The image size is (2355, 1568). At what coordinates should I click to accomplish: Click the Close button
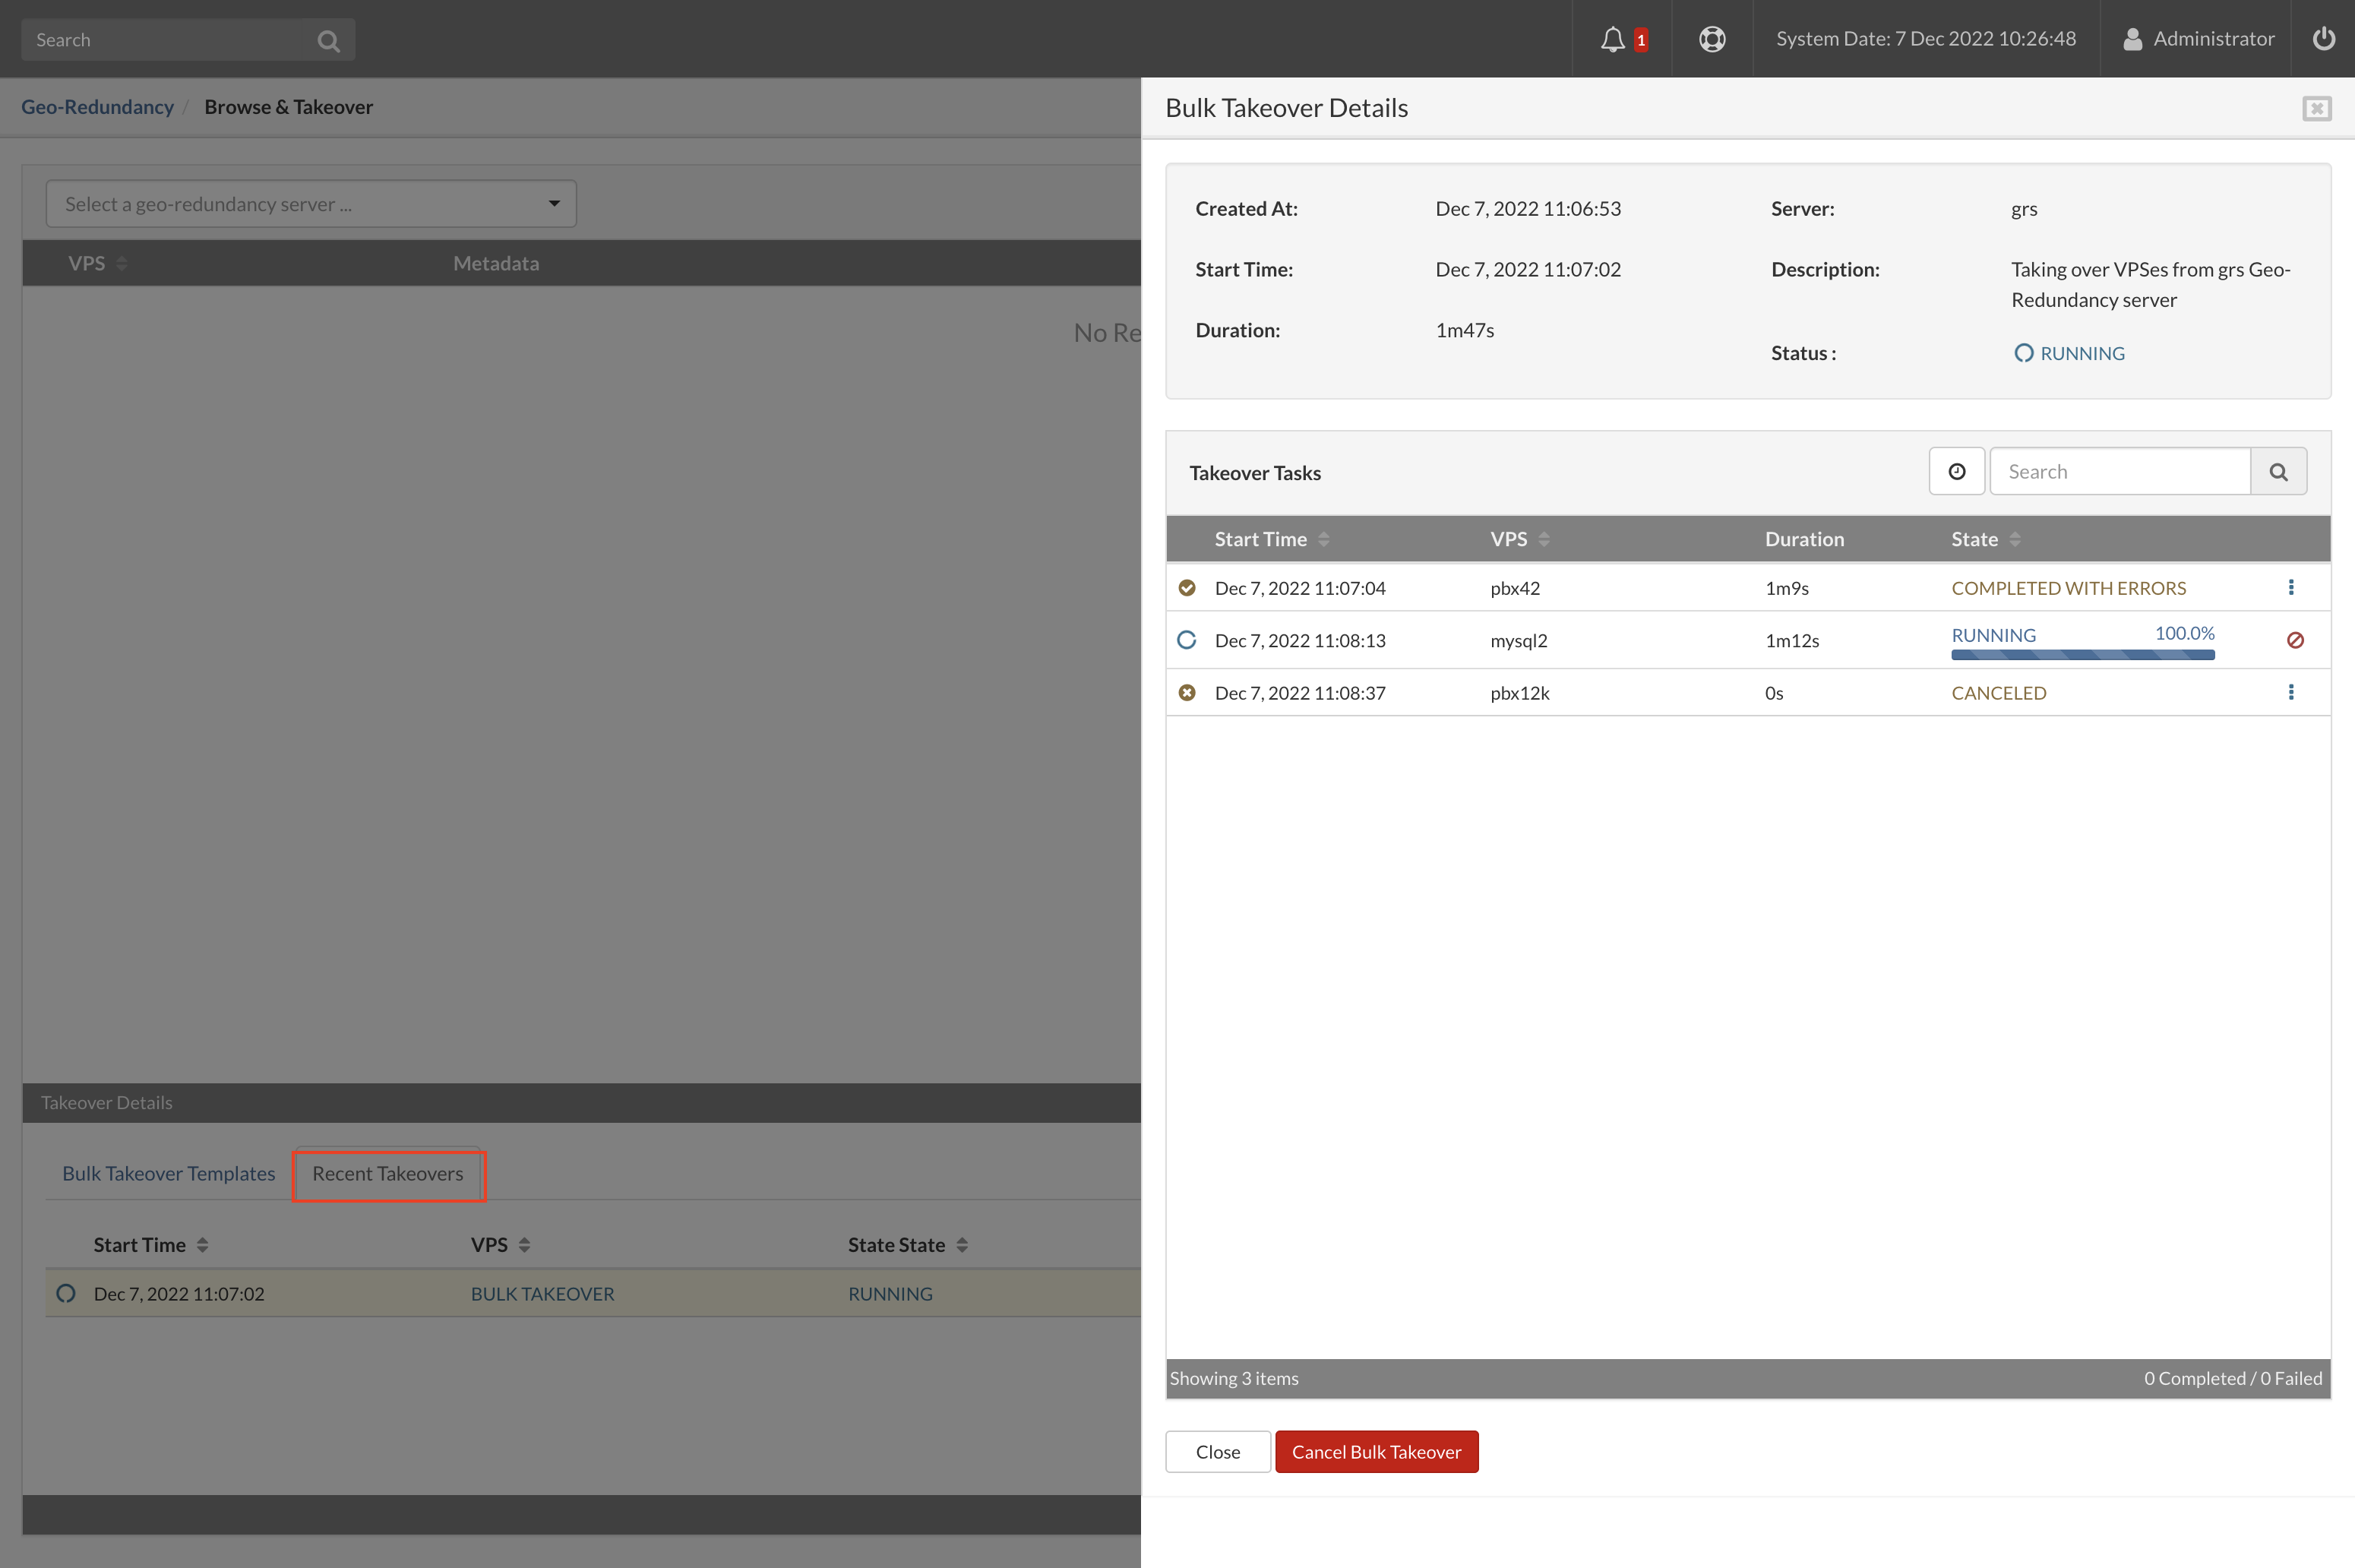pos(1217,1452)
